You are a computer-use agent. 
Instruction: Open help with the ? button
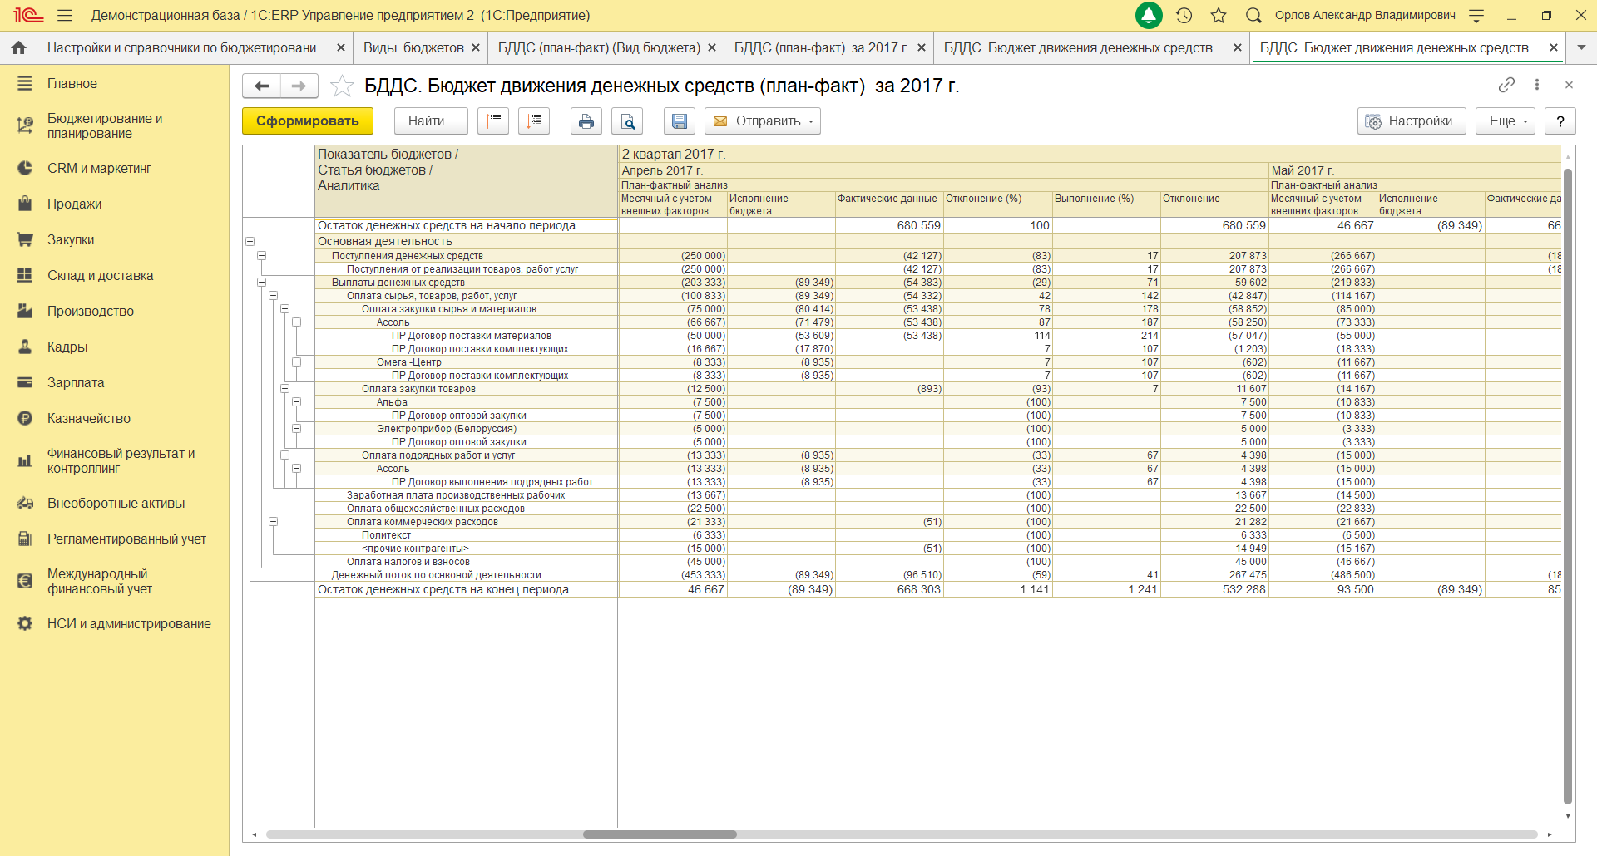(1560, 121)
